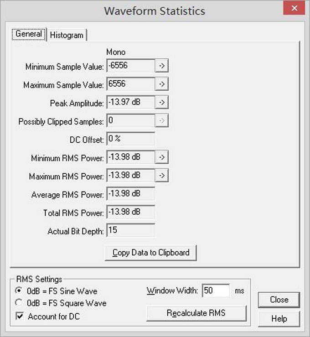This screenshot has width=310, height=337.
Task: Click the Minimum Sample Value field
Action: click(x=130, y=66)
